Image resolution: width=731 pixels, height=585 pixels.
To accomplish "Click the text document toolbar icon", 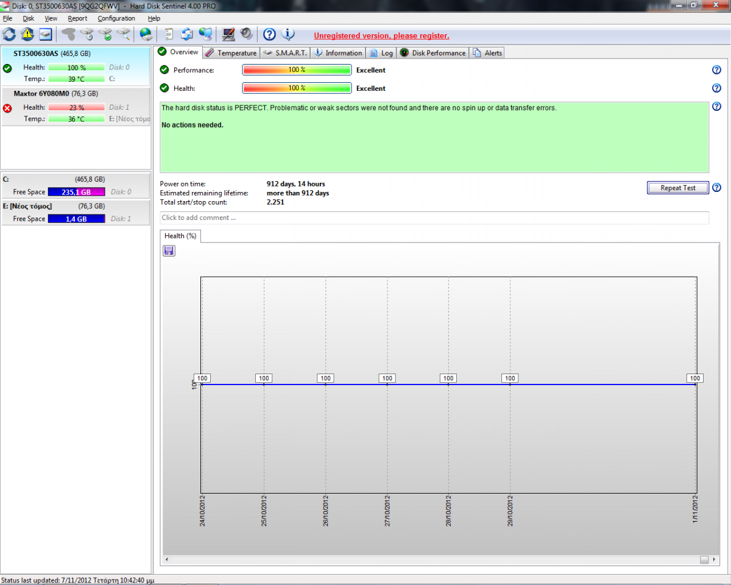I will (x=169, y=34).
